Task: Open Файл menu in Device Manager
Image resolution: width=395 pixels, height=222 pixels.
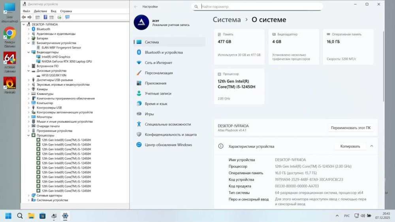Action: coord(26,11)
